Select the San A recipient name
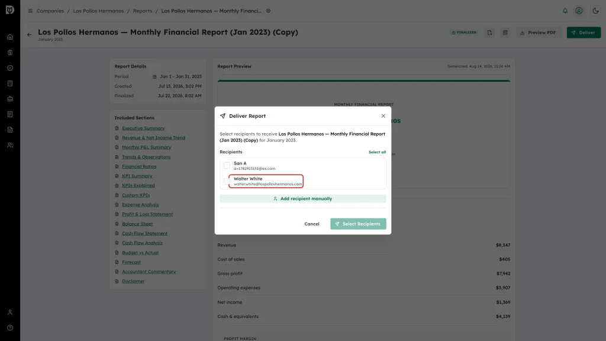This screenshot has height=341, width=606. point(240,163)
